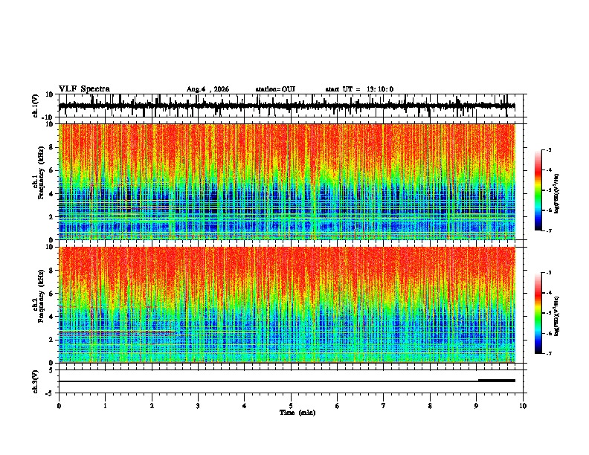Click the "ch.3(V)" axis label
Image resolution: width=589 pixels, height=455 pixels.
(x=36, y=381)
